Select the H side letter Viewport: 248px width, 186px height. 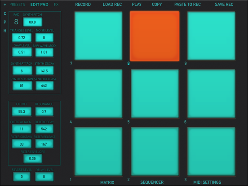(5, 31)
